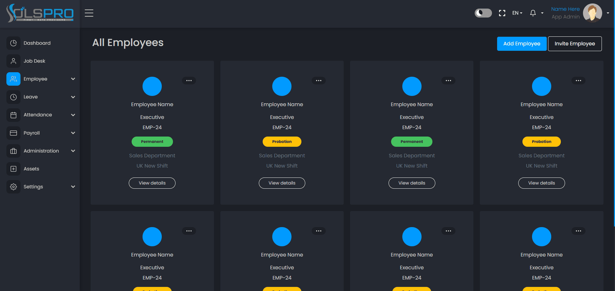The image size is (615, 291).
Task: Click the hamburger menu icon
Action: [89, 13]
